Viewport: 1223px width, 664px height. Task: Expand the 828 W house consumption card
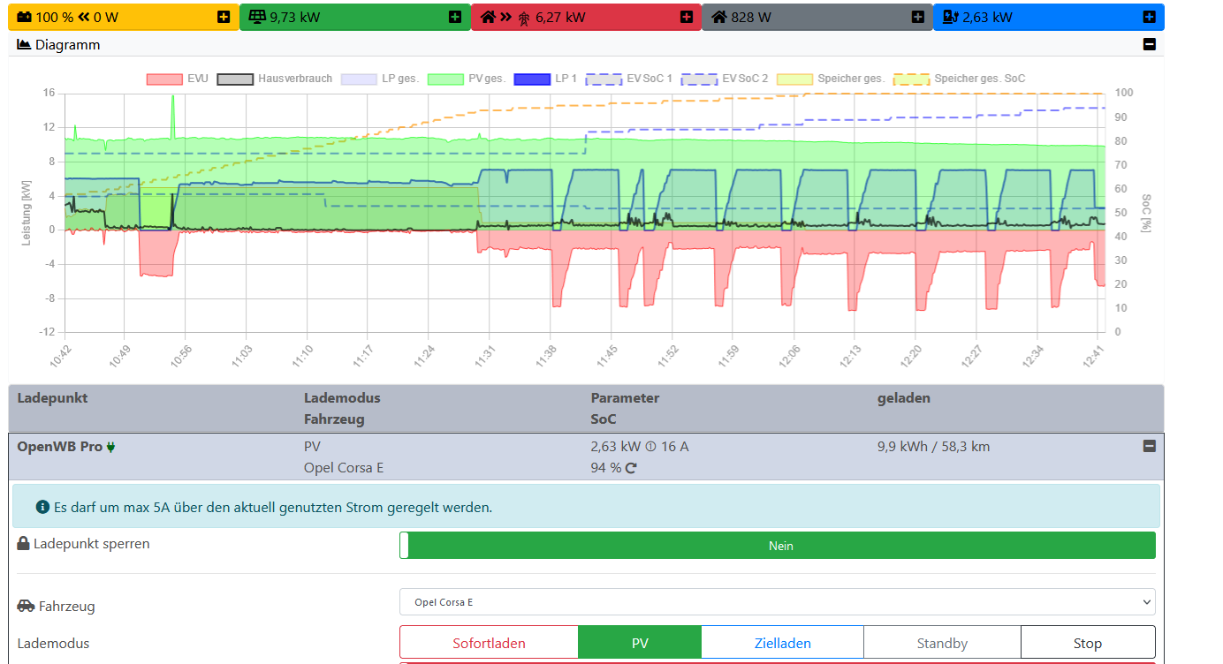918,17
